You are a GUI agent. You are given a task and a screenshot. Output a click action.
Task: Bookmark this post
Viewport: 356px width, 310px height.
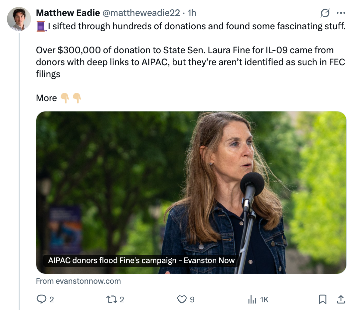[322, 300]
